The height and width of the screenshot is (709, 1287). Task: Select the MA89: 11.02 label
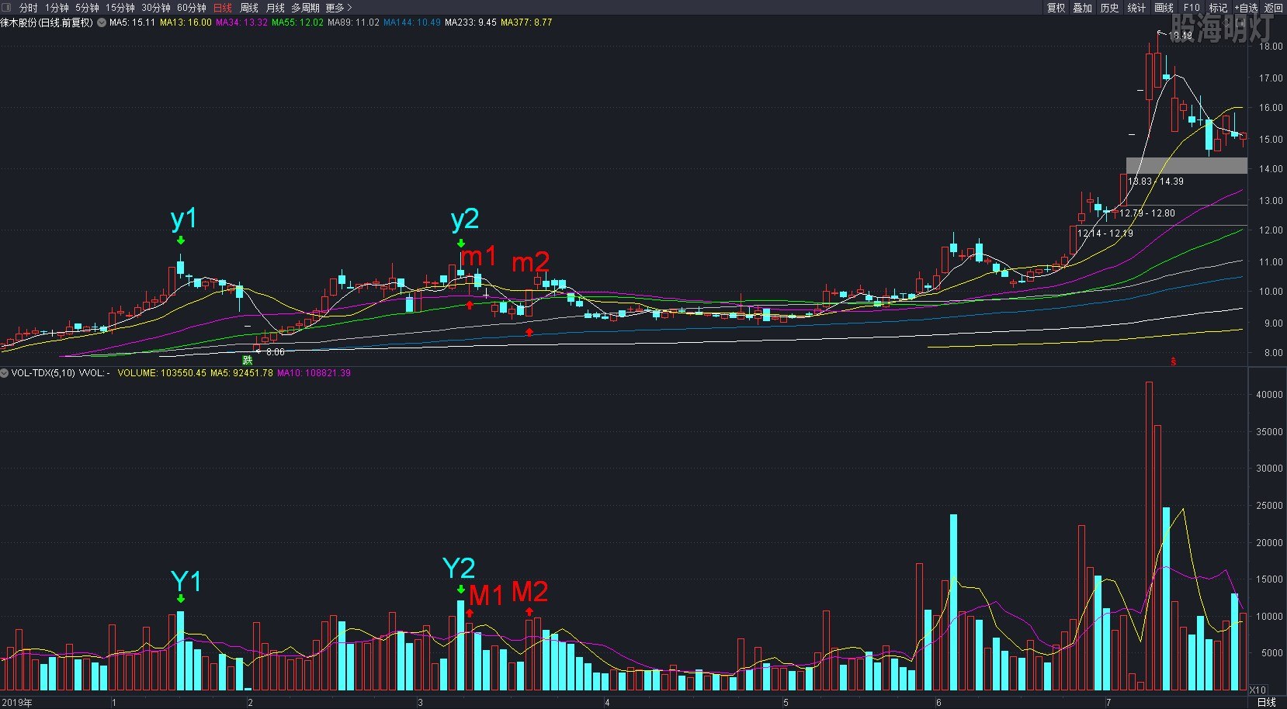[353, 22]
